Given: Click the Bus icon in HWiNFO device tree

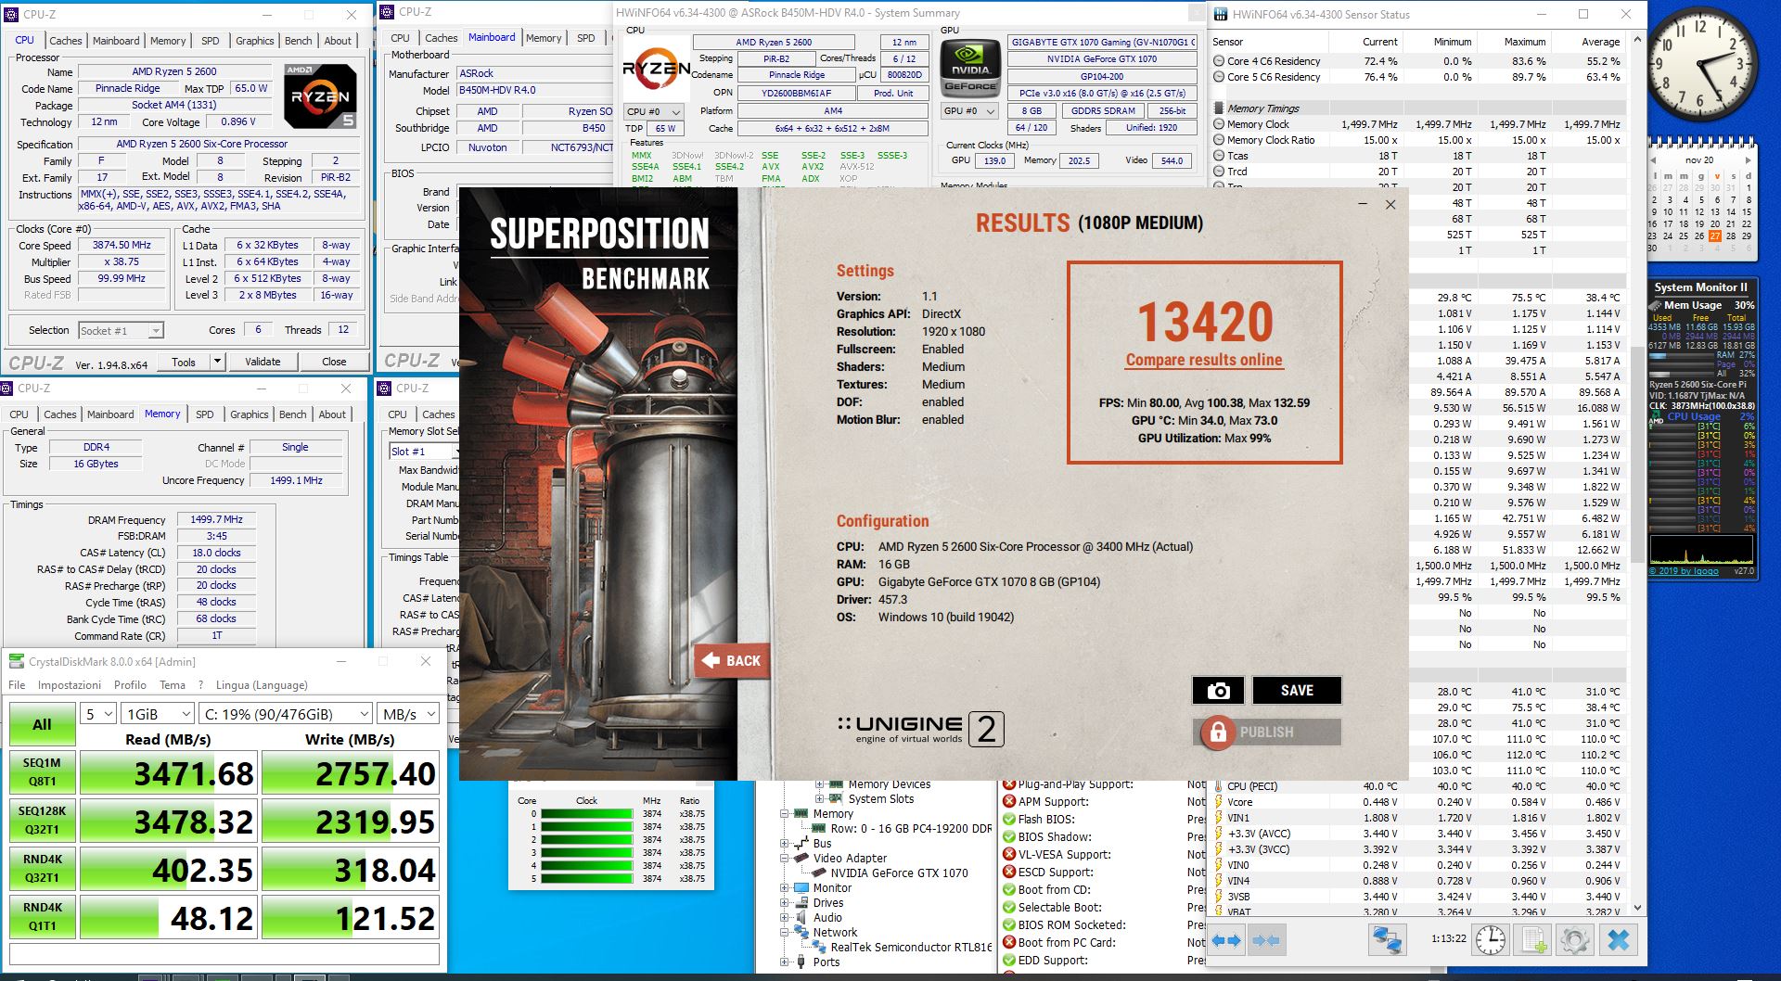Looking at the screenshot, I should tap(801, 844).
